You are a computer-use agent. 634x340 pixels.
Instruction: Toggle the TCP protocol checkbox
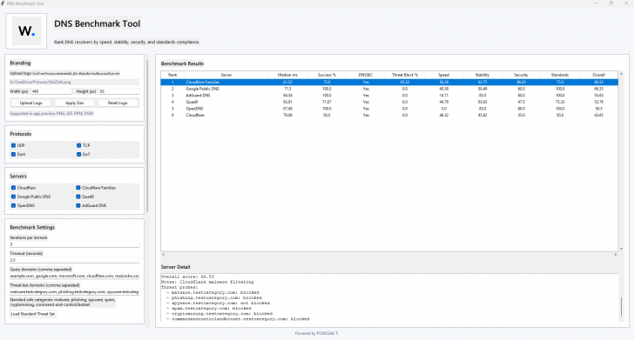coord(79,145)
